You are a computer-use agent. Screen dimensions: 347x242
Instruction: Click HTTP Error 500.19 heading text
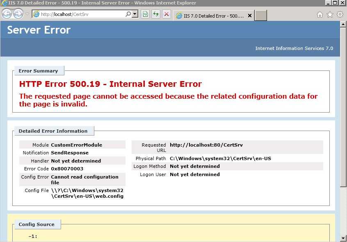pyautogui.click(x=110, y=84)
